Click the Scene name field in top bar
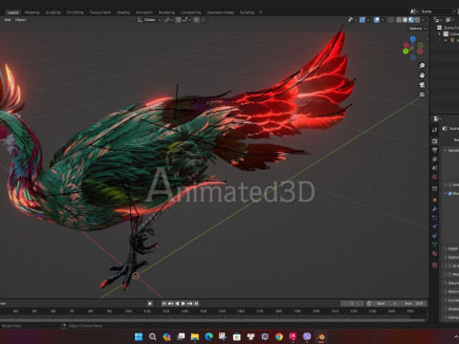This screenshot has height=344, width=459. pos(435,11)
